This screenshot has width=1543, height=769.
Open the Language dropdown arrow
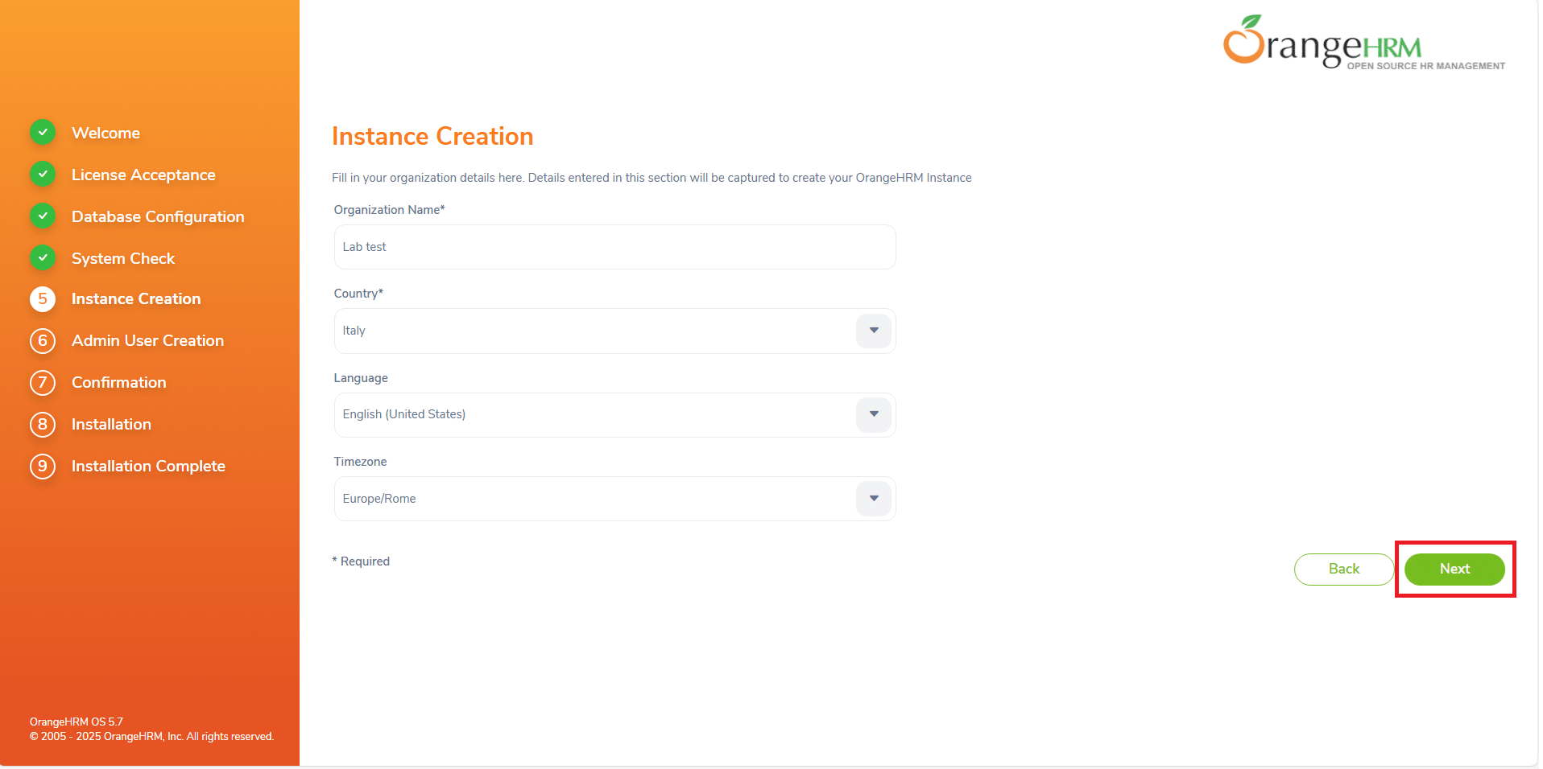pyautogui.click(x=874, y=414)
